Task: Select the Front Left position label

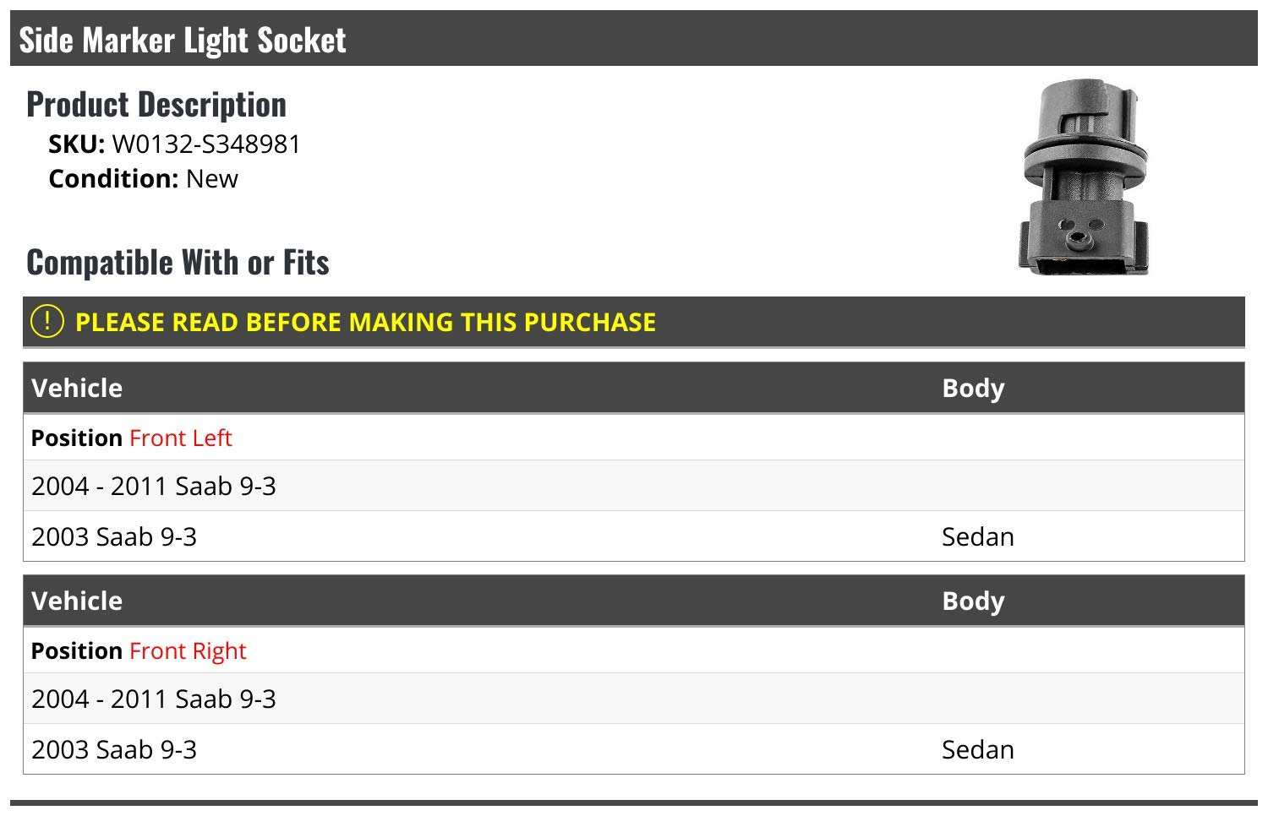Action: pos(180,438)
